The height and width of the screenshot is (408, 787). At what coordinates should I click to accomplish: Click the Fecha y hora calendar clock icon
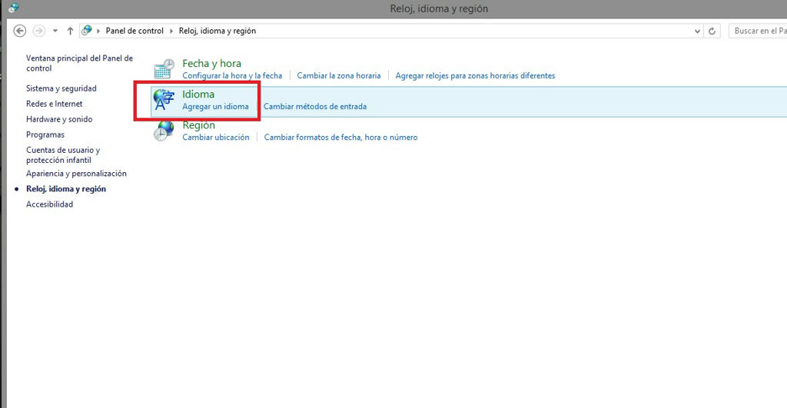164,68
